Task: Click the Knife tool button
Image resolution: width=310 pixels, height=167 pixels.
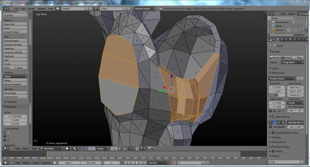Action: [9, 68]
